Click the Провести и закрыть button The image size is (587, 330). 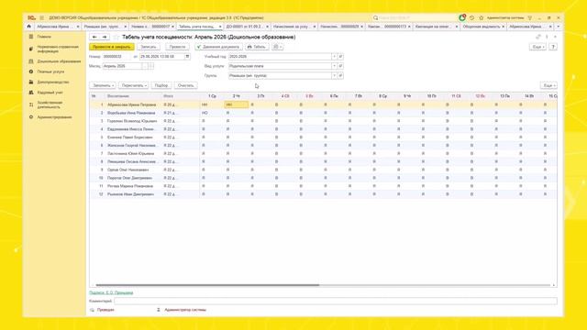(x=112, y=47)
